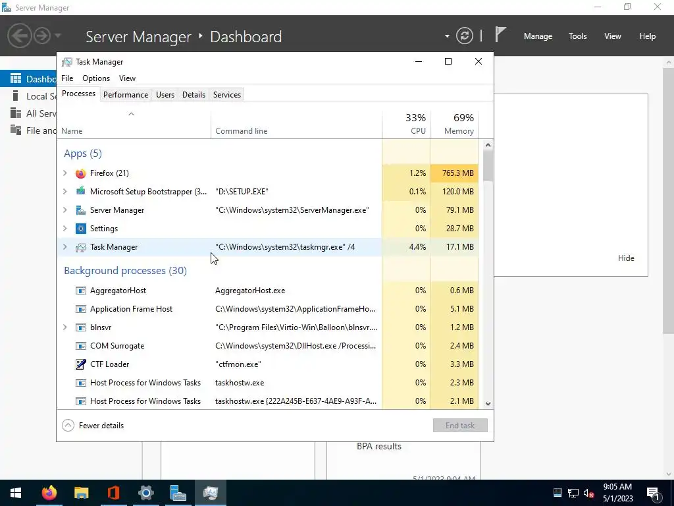Click the File and Storage Services sidebar icon

pos(16,130)
